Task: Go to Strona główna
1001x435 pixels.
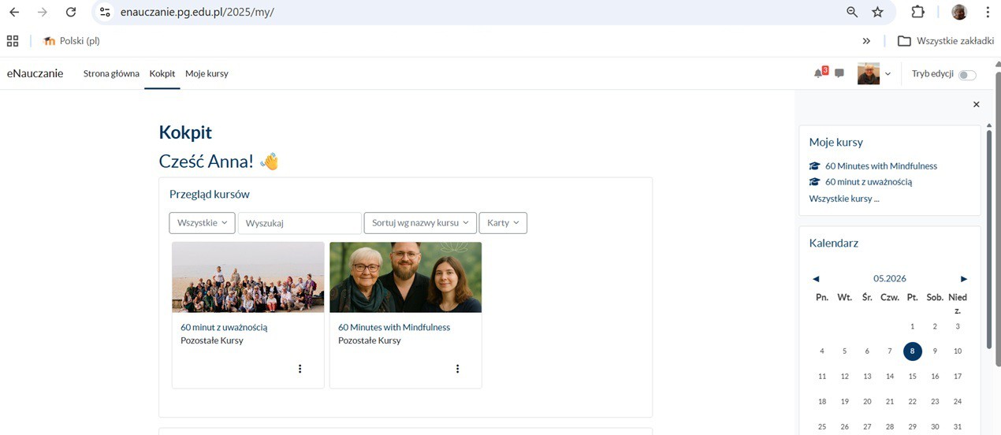Action: click(111, 73)
